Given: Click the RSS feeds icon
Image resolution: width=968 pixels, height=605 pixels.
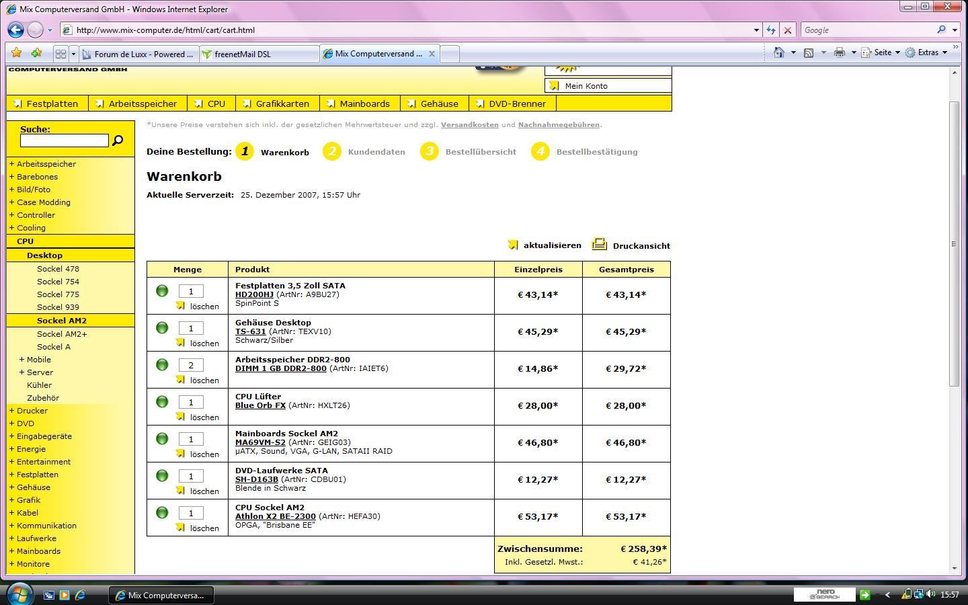Looking at the screenshot, I should pos(809,52).
